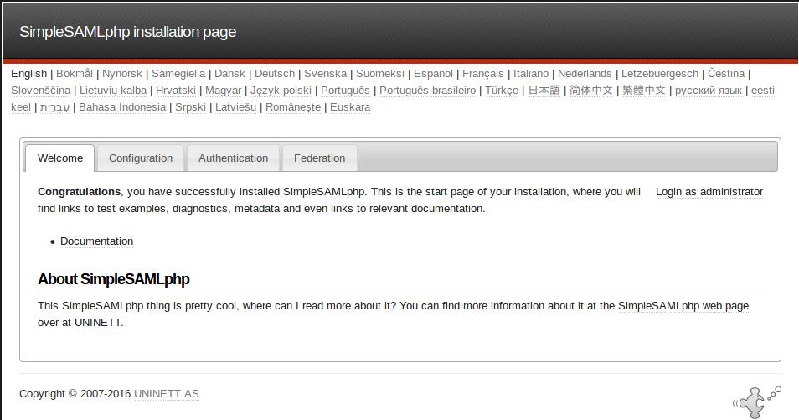Switch language to Srpski

coord(191,107)
